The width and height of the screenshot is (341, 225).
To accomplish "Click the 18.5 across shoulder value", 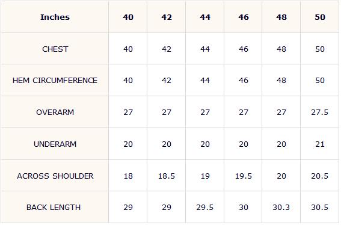I will (167, 176).
